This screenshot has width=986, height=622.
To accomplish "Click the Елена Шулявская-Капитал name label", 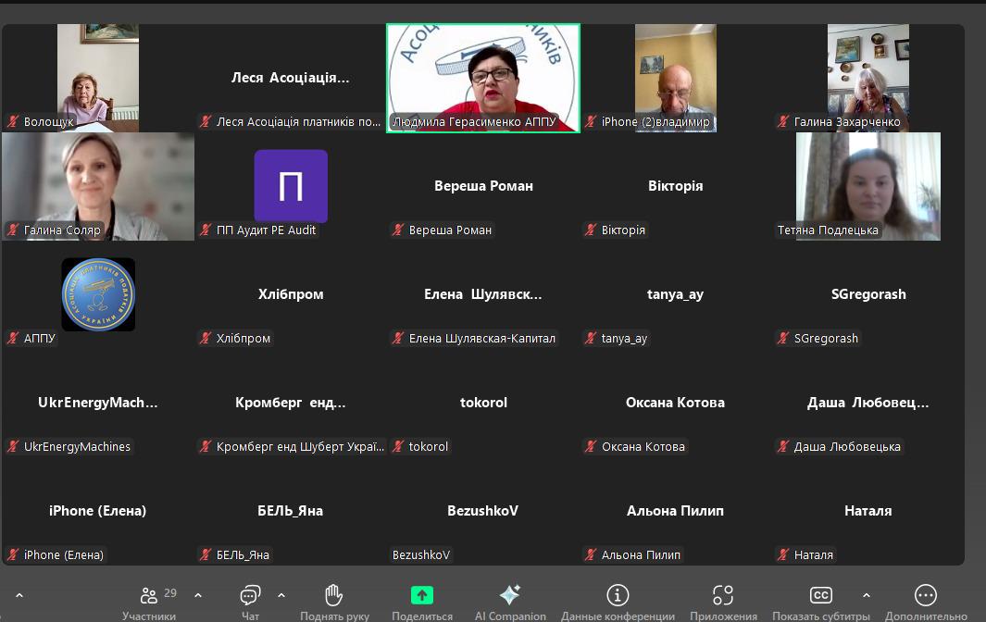I will (x=482, y=339).
